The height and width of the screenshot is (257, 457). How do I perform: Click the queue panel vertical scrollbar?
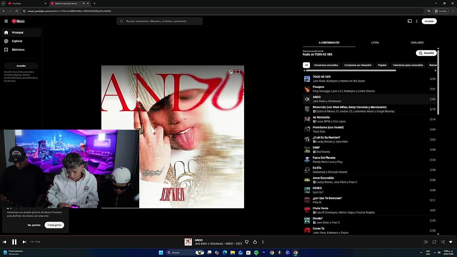tap(438, 82)
